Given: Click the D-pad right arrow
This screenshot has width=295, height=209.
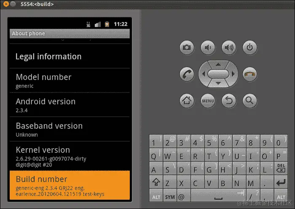Looking at the screenshot, I should [233, 74].
